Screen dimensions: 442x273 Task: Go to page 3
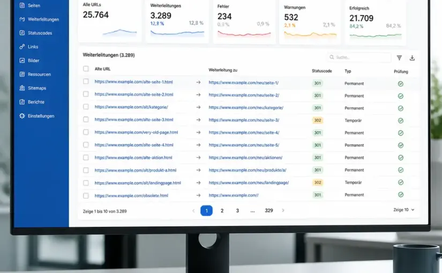(237, 210)
